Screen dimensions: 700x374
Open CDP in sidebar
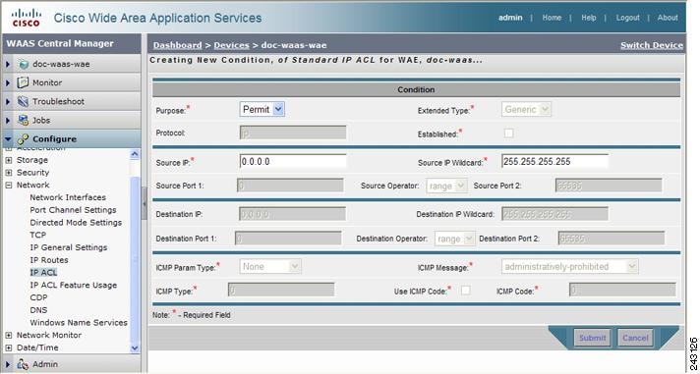[x=38, y=297]
